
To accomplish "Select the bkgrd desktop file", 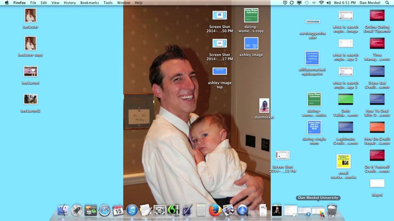I will click(x=377, y=184).
